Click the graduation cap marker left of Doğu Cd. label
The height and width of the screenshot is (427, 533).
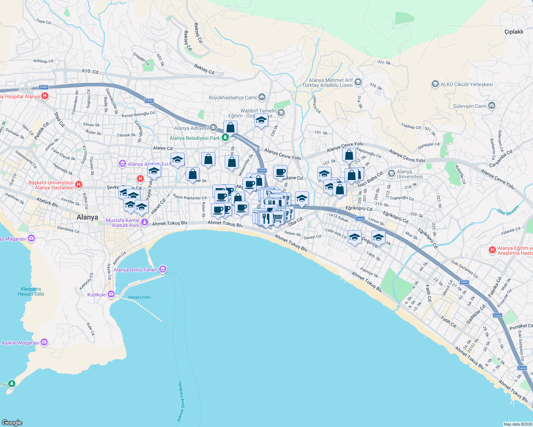(x=355, y=237)
